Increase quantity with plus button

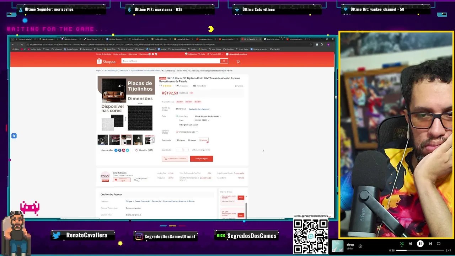(x=188, y=150)
